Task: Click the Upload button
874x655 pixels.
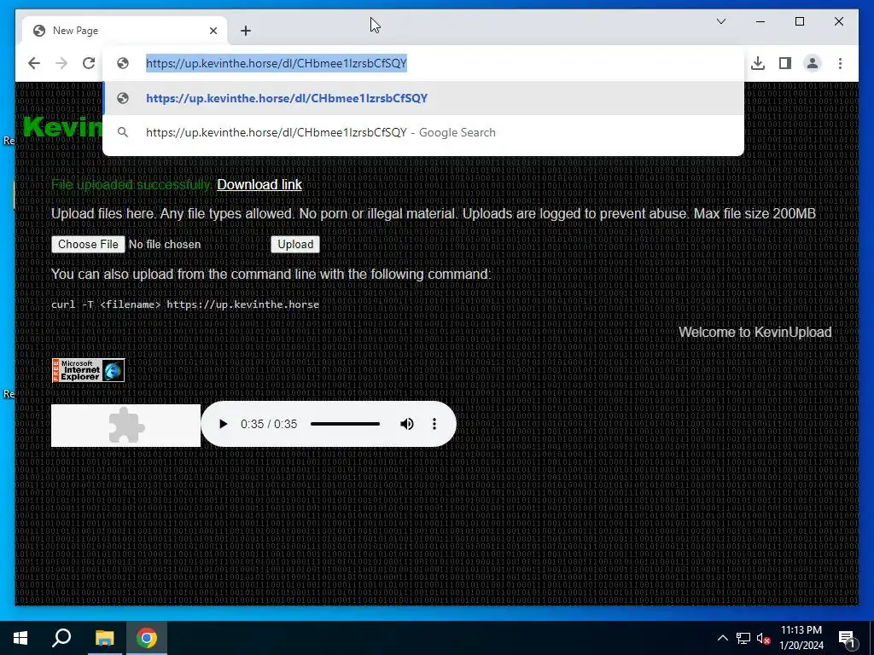Action: 295,245
